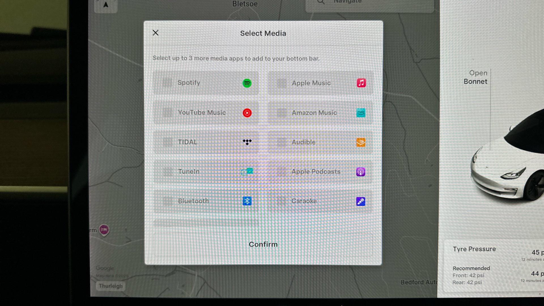This screenshot has height=306, width=544.
Task: Enable the Bluetooth checkbox
Action: [167, 201]
